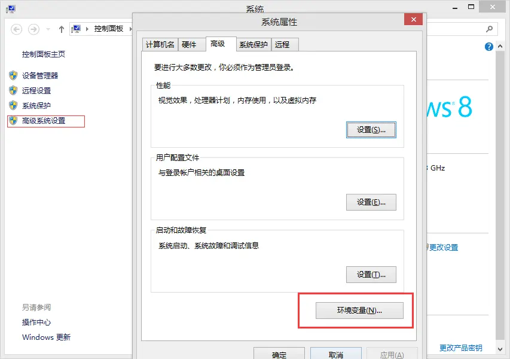The height and width of the screenshot is (359, 510).
Task: Open 环境变量(N) environment variables
Action: tap(359, 311)
